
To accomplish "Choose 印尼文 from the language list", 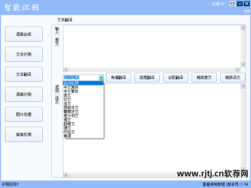I will coord(83,132).
